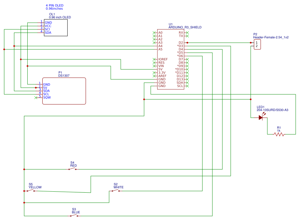Click the no-connect X next to VIN
Image resolution: width=299 pixels, height=220 pixels.
tap(154, 66)
